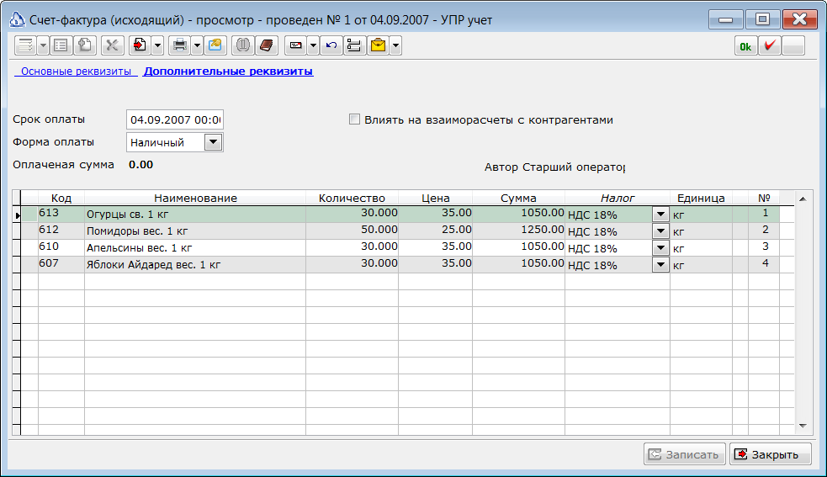The image size is (827, 477).
Task: Click the Единица column header
Action: coord(701,198)
